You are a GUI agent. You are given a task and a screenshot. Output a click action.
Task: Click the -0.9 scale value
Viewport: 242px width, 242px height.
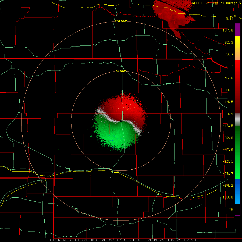click(229, 114)
